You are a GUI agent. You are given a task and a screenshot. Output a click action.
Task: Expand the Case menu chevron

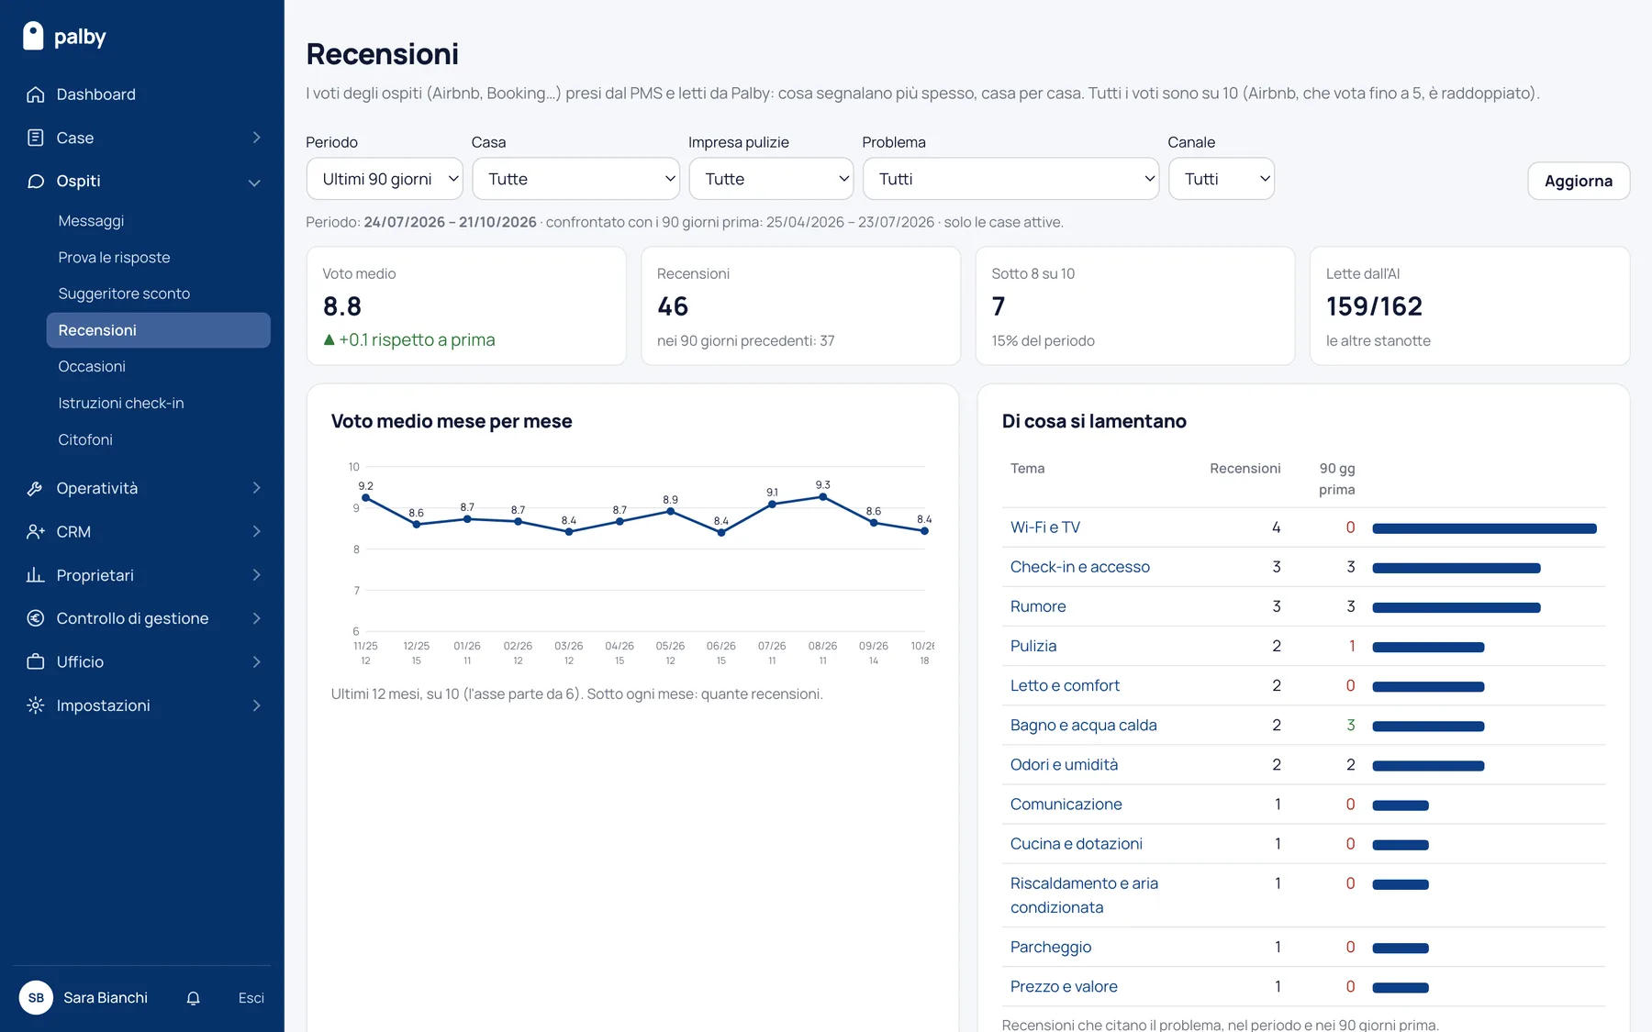256,138
